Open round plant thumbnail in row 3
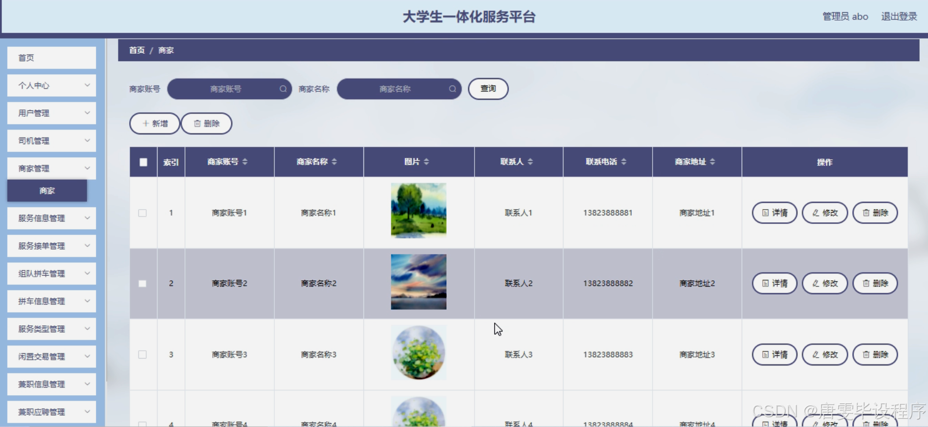 [419, 353]
